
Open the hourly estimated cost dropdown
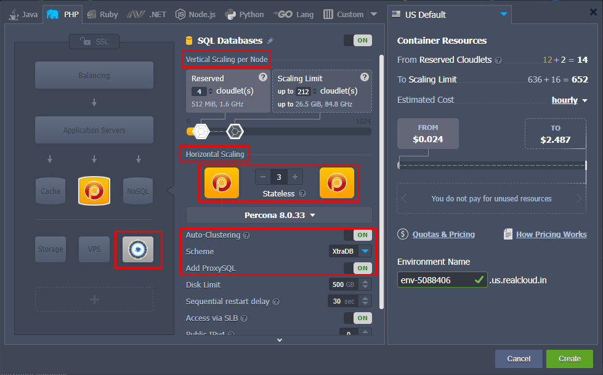[x=569, y=100]
